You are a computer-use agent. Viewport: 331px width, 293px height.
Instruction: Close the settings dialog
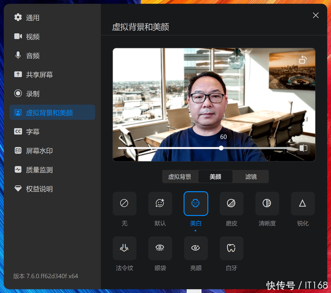(x=316, y=15)
